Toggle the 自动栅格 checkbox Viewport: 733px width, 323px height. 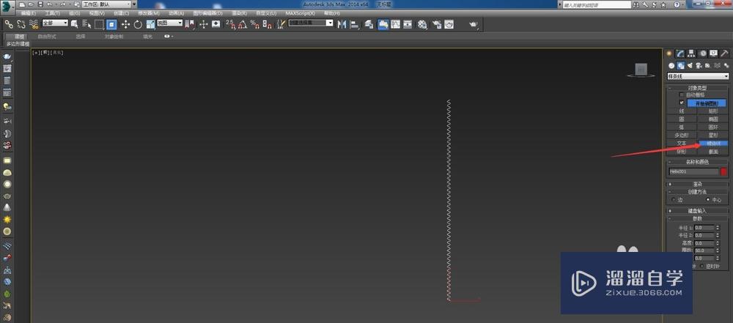point(682,95)
